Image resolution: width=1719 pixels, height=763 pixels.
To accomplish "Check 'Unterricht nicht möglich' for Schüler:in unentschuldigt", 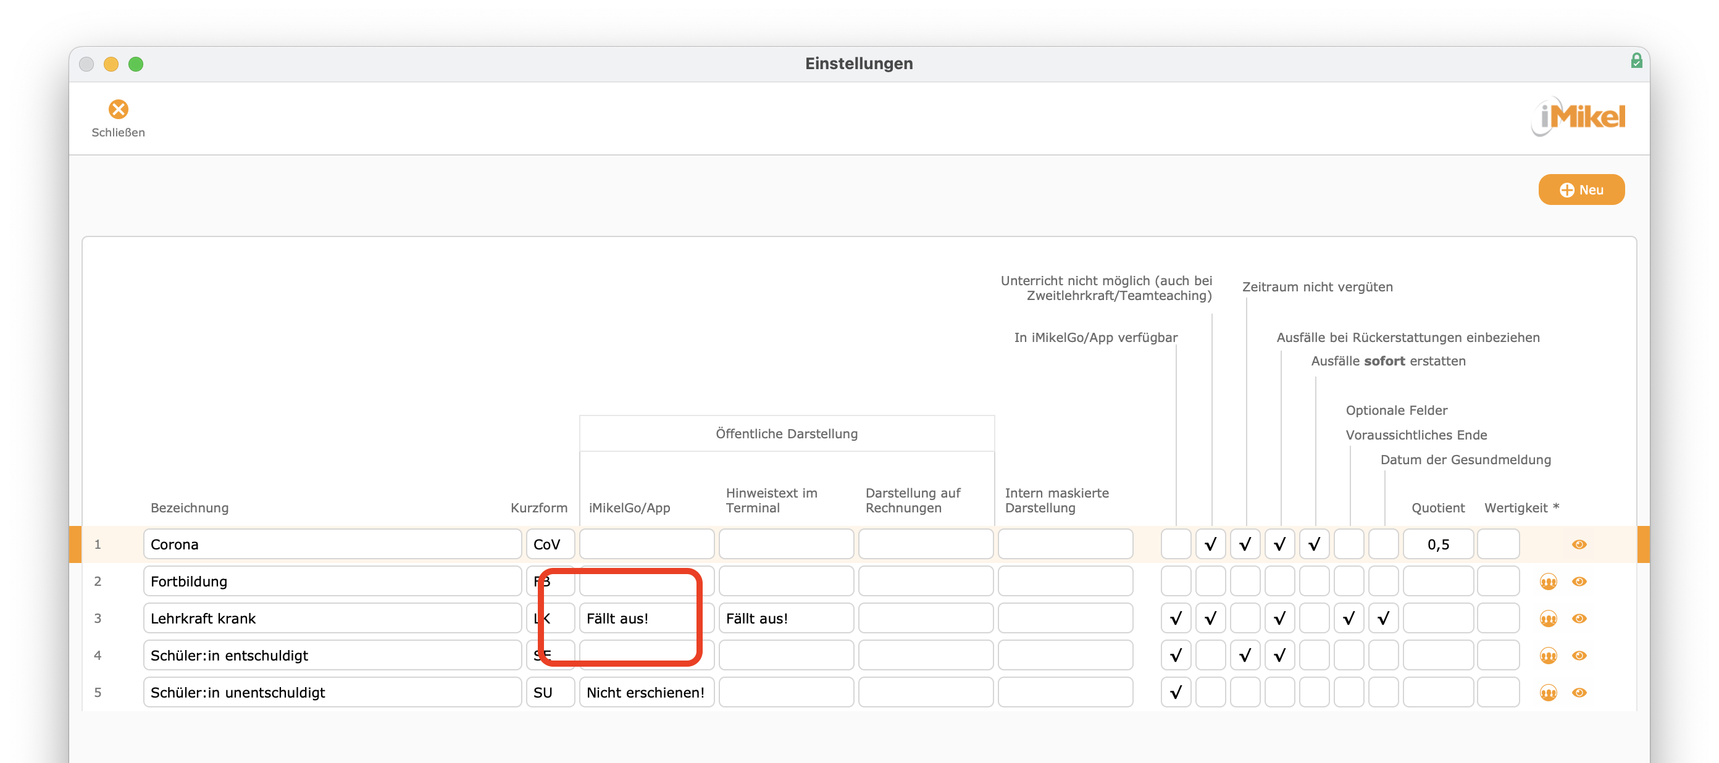I will click(1210, 692).
